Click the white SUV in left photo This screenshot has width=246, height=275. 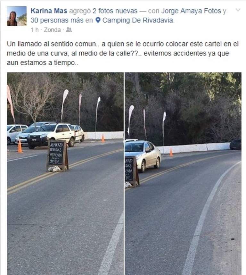(x=51, y=135)
